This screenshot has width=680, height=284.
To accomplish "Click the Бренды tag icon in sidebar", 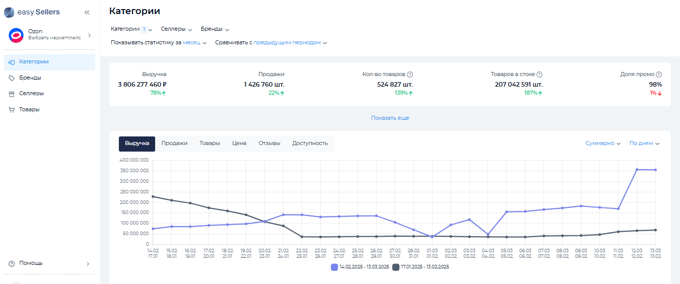I will click(12, 78).
